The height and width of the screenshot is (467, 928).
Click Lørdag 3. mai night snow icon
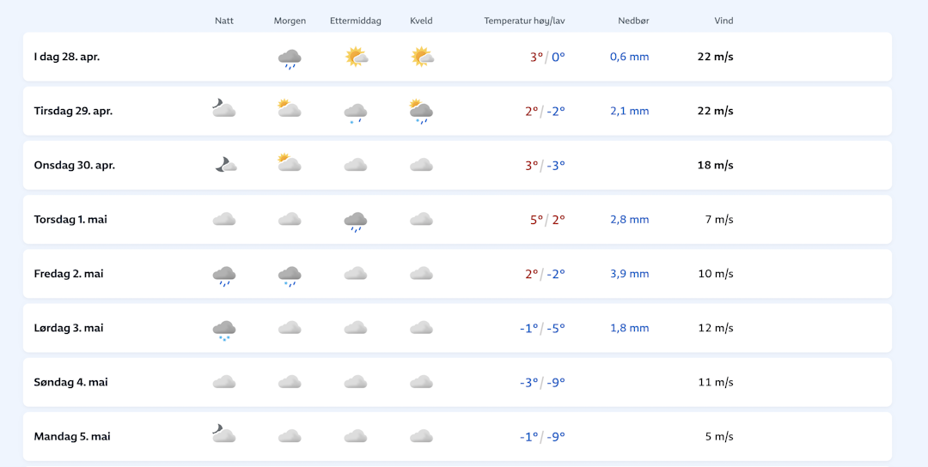pyautogui.click(x=224, y=330)
